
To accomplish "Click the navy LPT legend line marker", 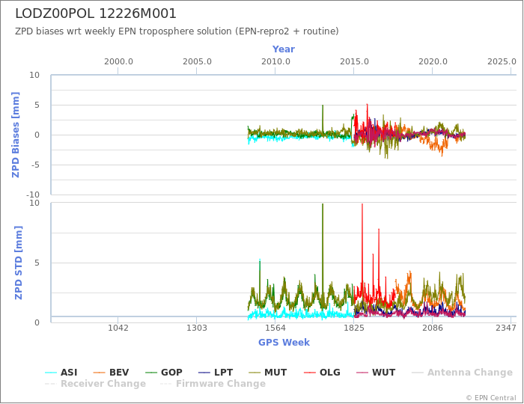I will 204,373.
